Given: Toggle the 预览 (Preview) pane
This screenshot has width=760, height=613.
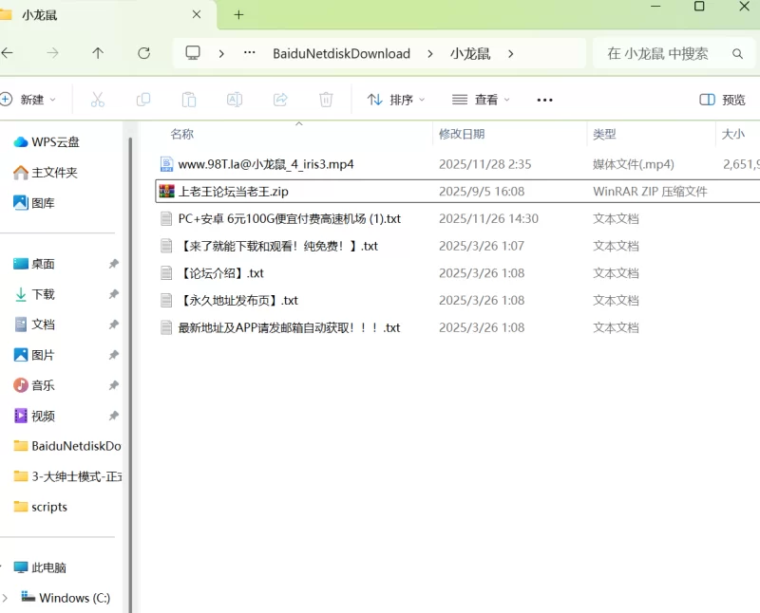Looking at the screenshot, I should (723, 100).
